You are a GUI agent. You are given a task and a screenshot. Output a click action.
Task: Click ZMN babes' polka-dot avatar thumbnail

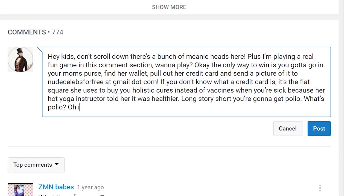pos(20,189)
